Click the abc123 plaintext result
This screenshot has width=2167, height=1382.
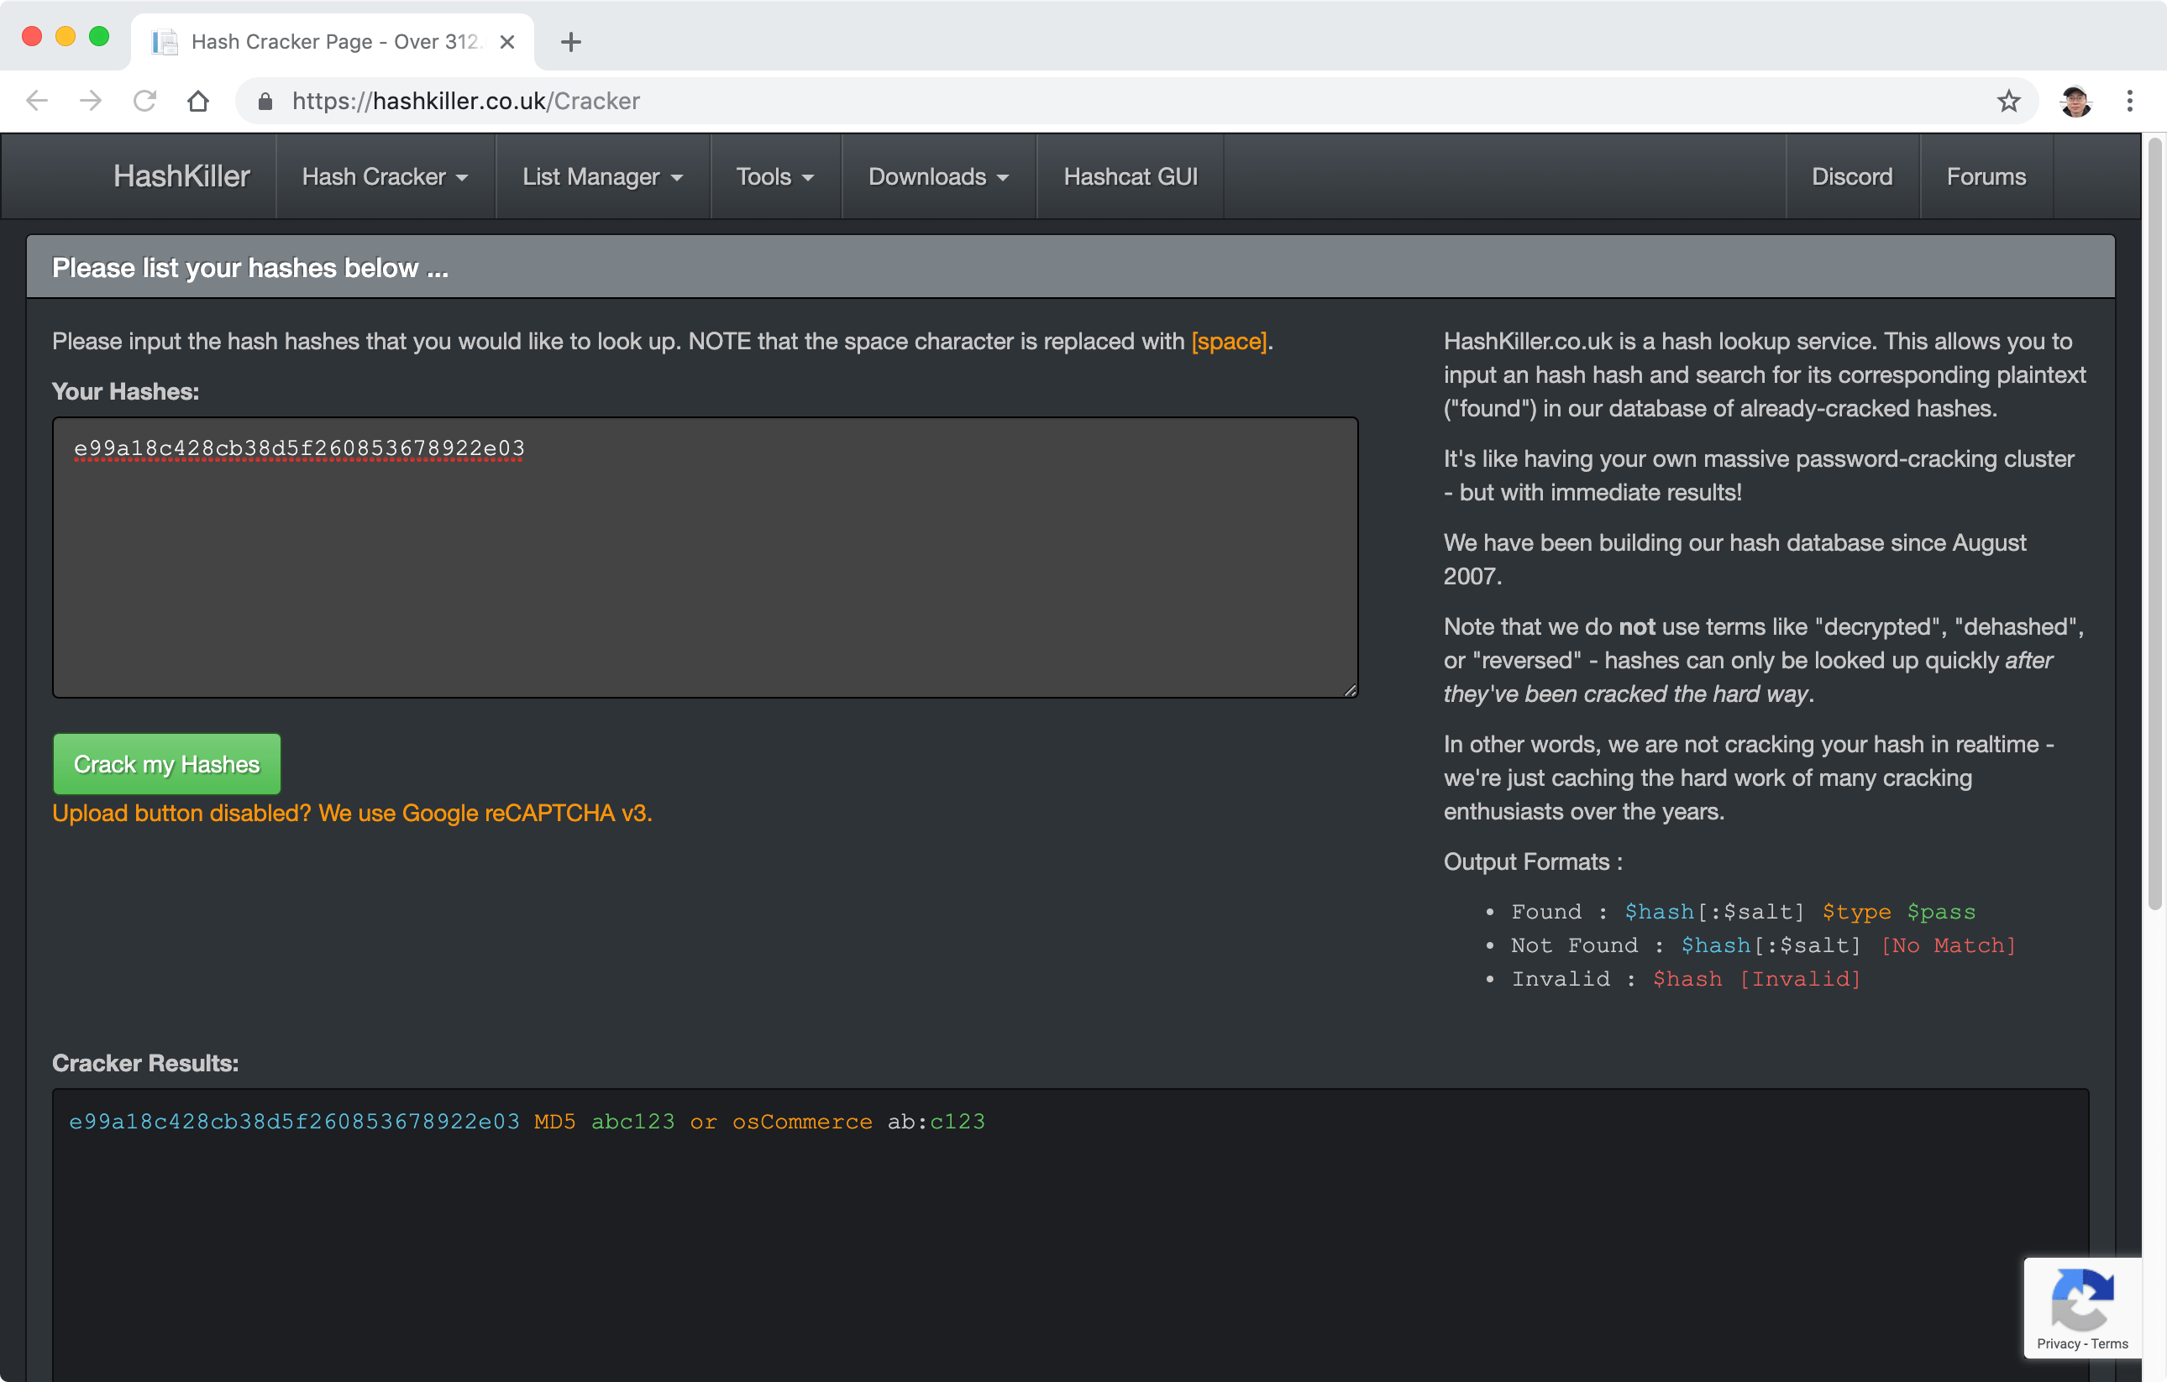pyautogui.click(x=632, y=1121)
